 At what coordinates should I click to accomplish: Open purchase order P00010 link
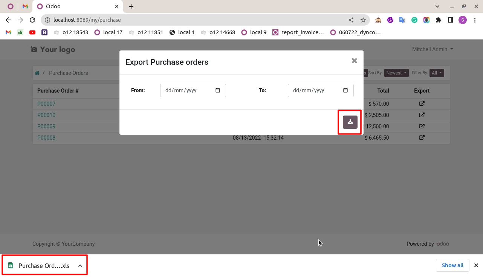coord(46,115)
